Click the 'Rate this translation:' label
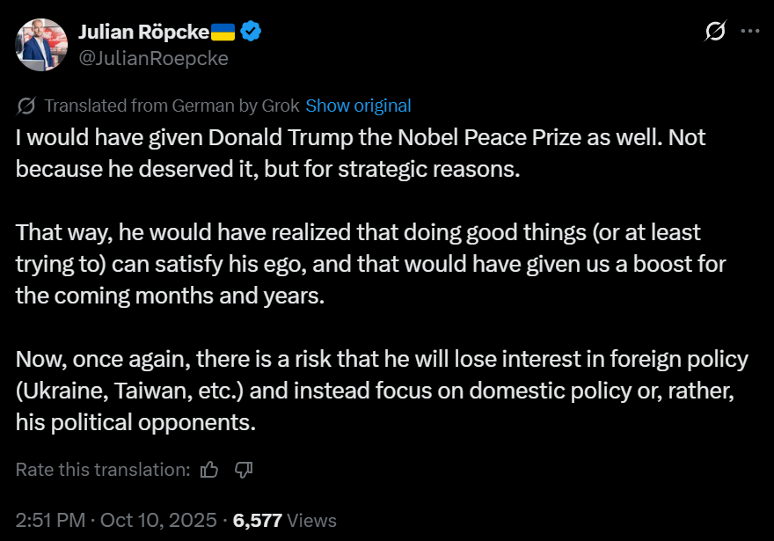 tap(103, 470)
